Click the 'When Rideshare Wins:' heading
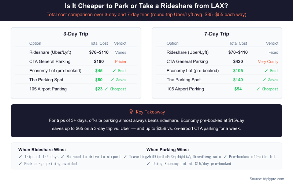 (x=42, y=150)
